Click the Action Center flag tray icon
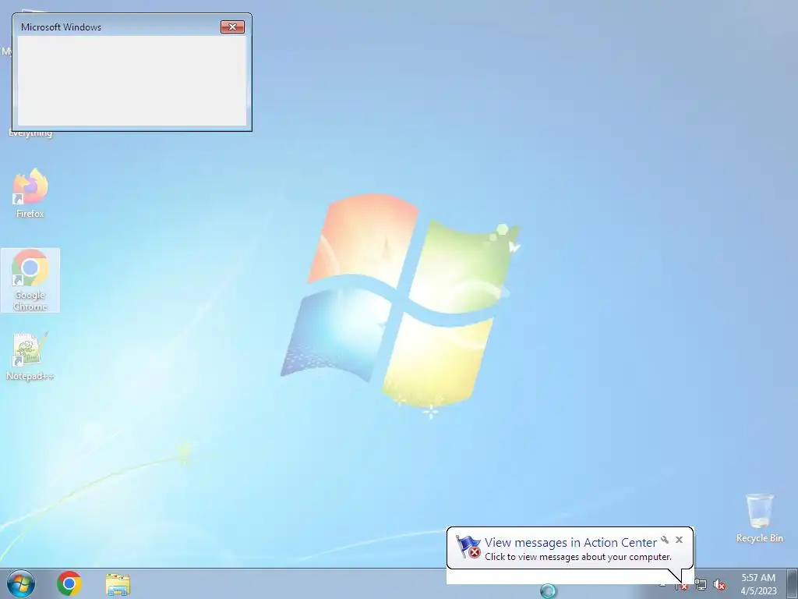The width and height of the screenshot is (798, 599). 681,585
